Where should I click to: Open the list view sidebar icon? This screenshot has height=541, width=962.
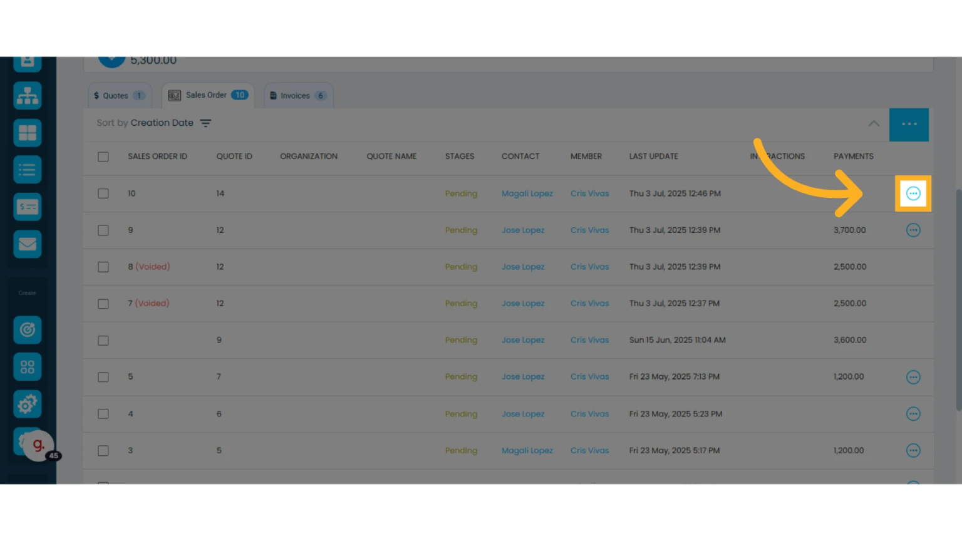[x=28, y=170]
